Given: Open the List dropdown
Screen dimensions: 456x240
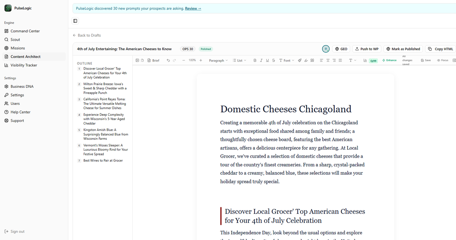Looking at the screenshot, I should click(240, 60).
